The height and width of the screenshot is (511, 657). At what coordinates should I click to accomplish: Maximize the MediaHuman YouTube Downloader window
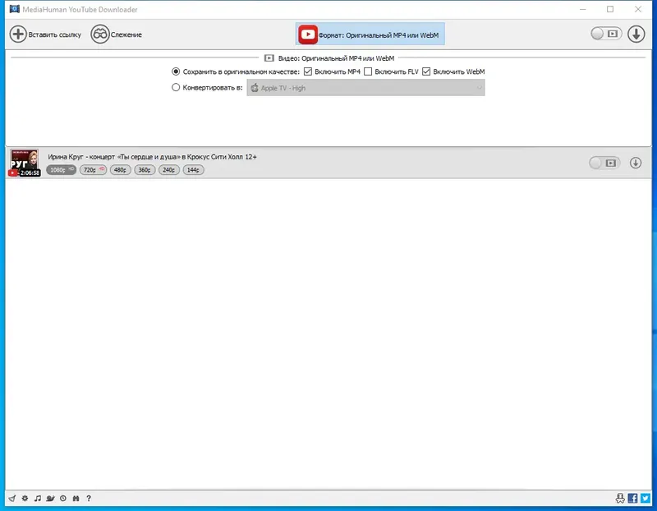click(610, 9)
